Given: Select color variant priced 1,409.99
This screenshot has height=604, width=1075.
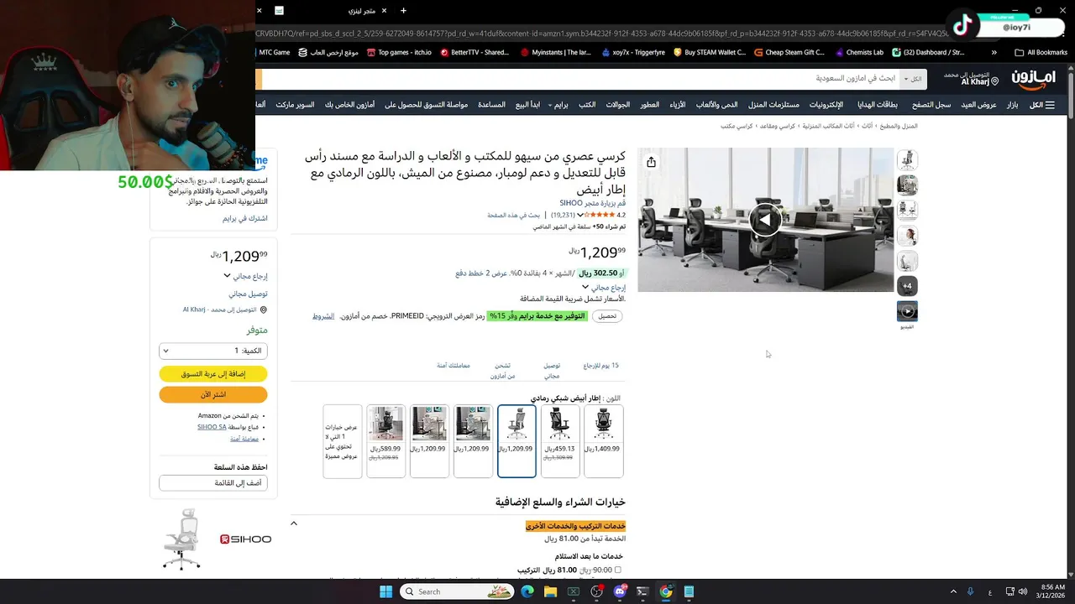Looking at the screenshot, I should (x=603, y=441).
